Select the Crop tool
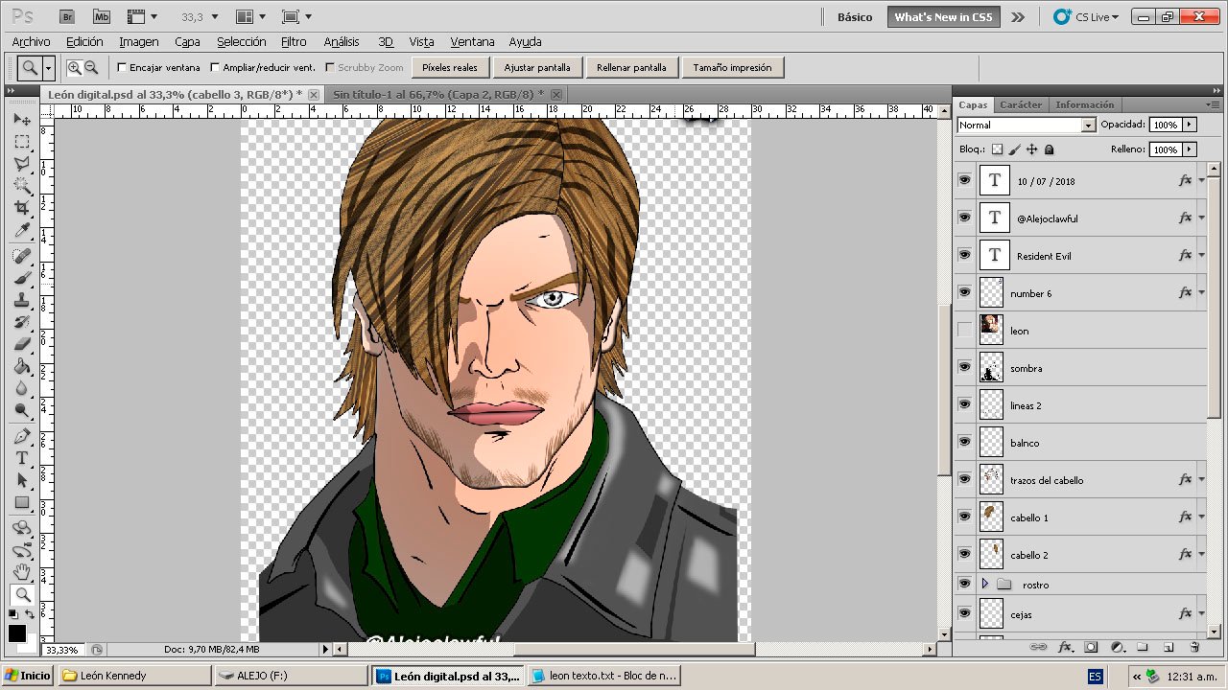The width and height of the screenshot is (1228, 690). click(22, 208)
